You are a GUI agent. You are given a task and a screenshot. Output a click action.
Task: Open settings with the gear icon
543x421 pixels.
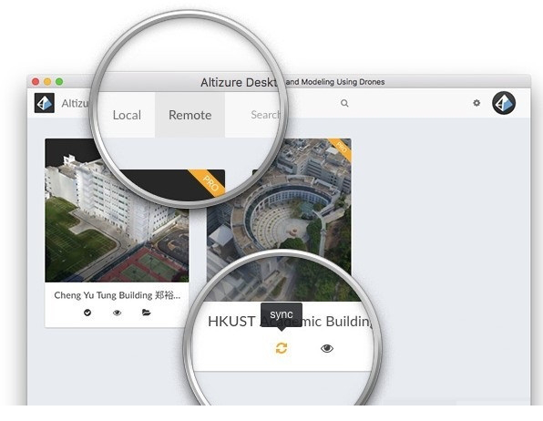pyautogui.click(x=476, y=103)
